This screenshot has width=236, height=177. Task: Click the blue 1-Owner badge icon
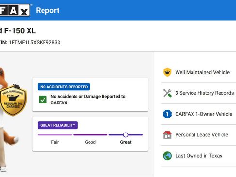tap(167, 114)
